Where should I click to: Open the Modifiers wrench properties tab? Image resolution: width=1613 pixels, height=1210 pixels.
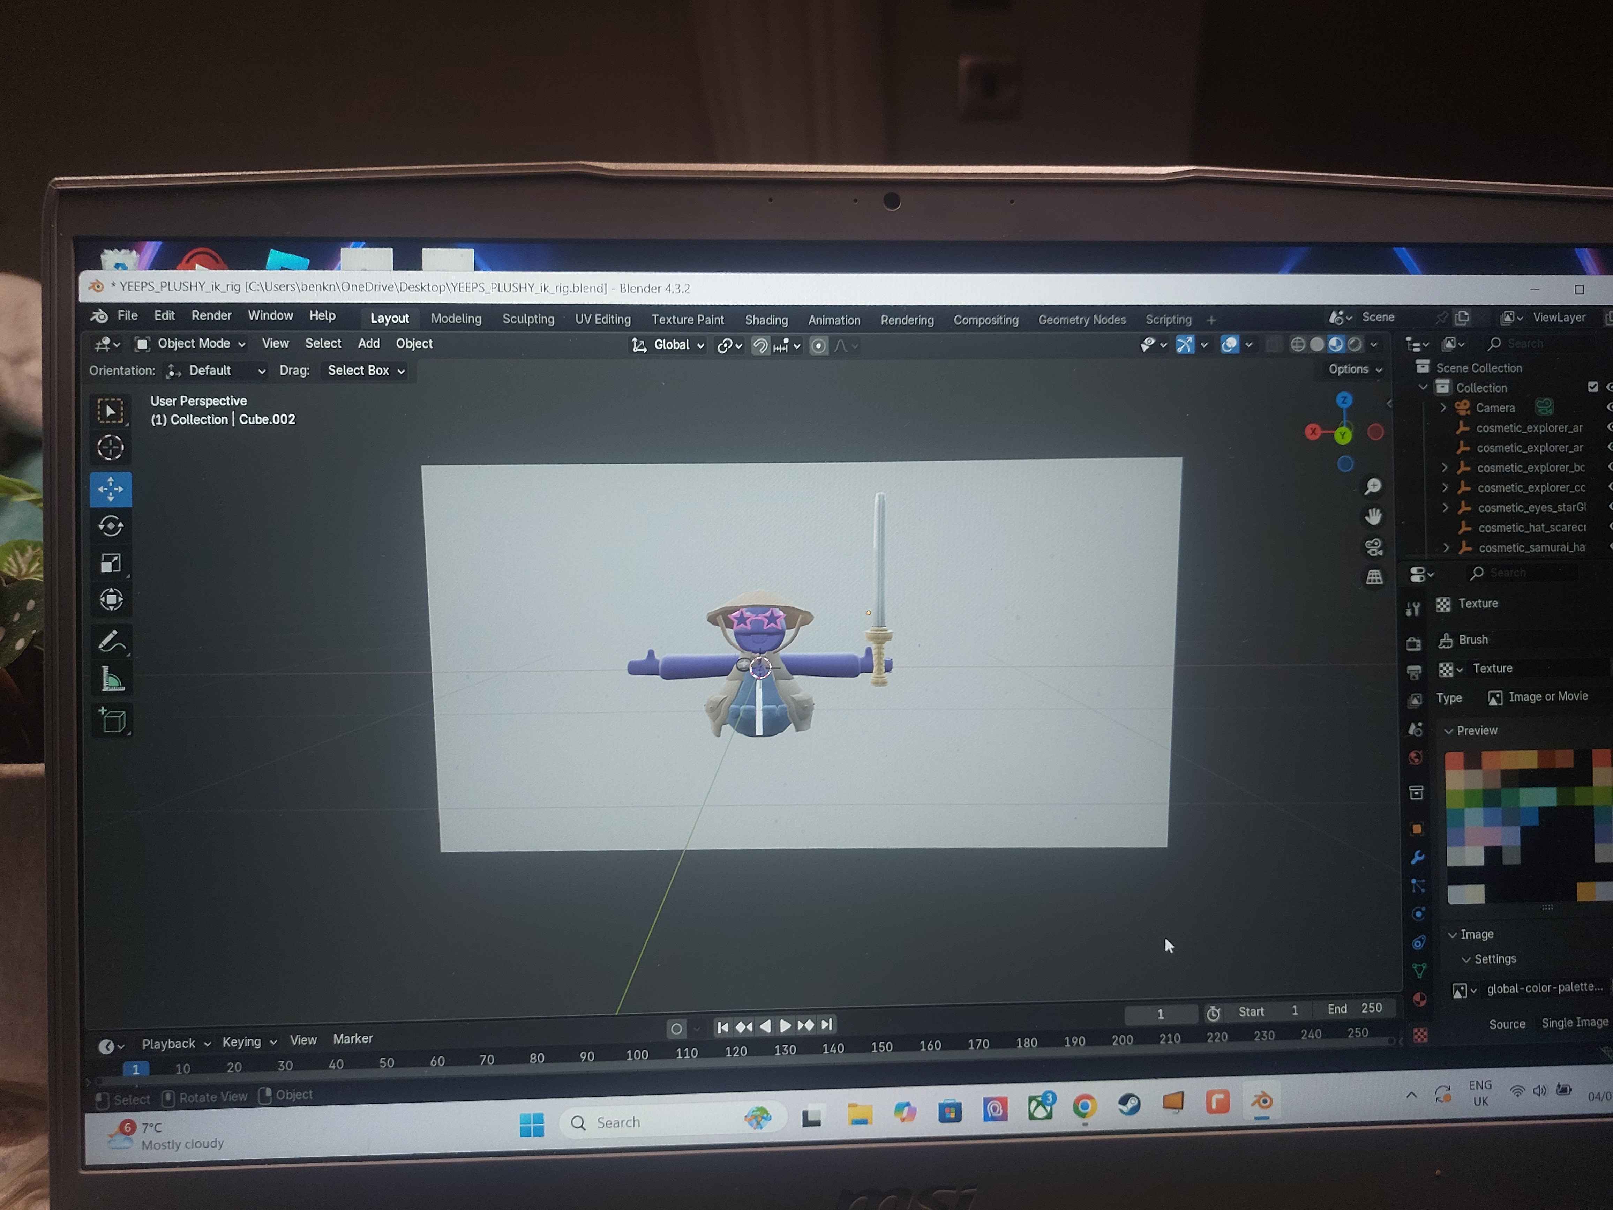pyautogui.click(x=1418, y=858)
